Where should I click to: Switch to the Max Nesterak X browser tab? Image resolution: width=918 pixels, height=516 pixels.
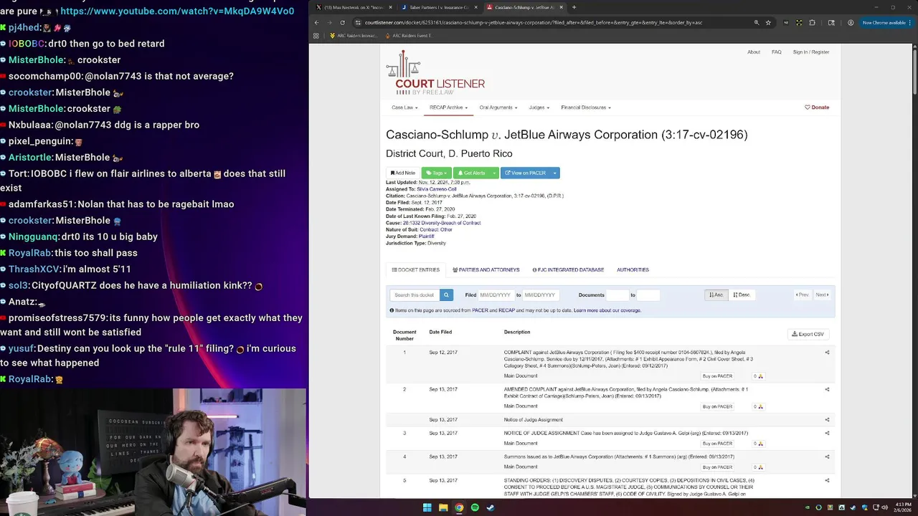click(354, 7)
